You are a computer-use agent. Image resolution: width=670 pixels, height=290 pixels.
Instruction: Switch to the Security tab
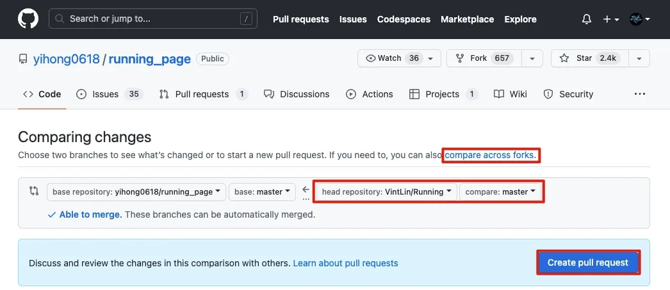pyautogui.click(x=568, y=94)
